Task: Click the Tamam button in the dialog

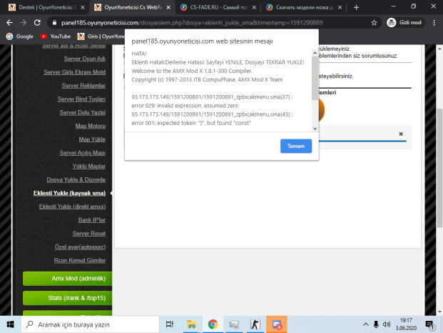Action: pos(296,146)
